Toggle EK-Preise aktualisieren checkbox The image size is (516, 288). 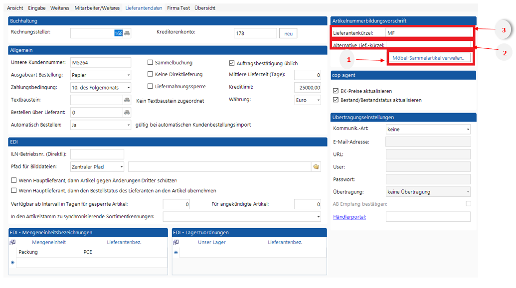[336, 91]
